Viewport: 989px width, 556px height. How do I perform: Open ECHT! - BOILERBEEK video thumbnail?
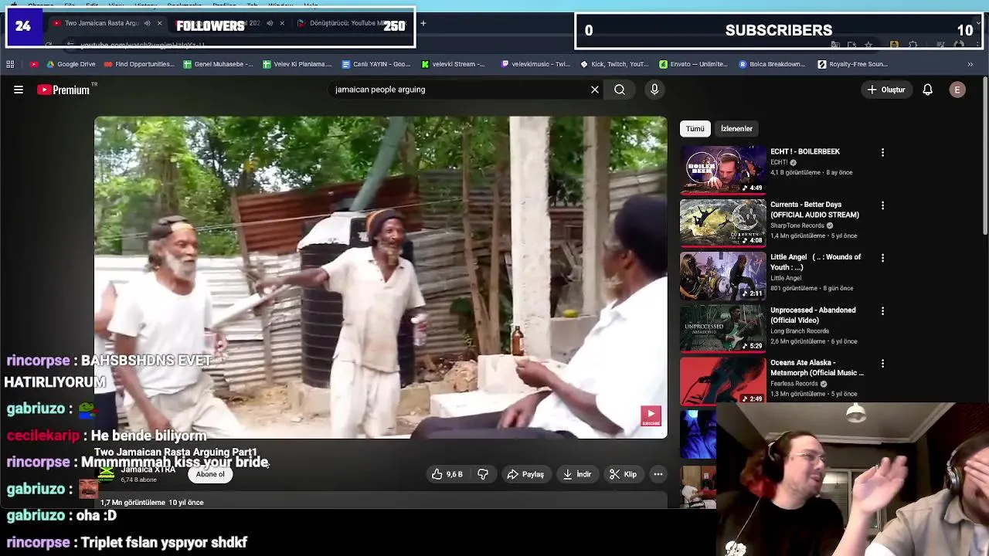click(722, 169)
